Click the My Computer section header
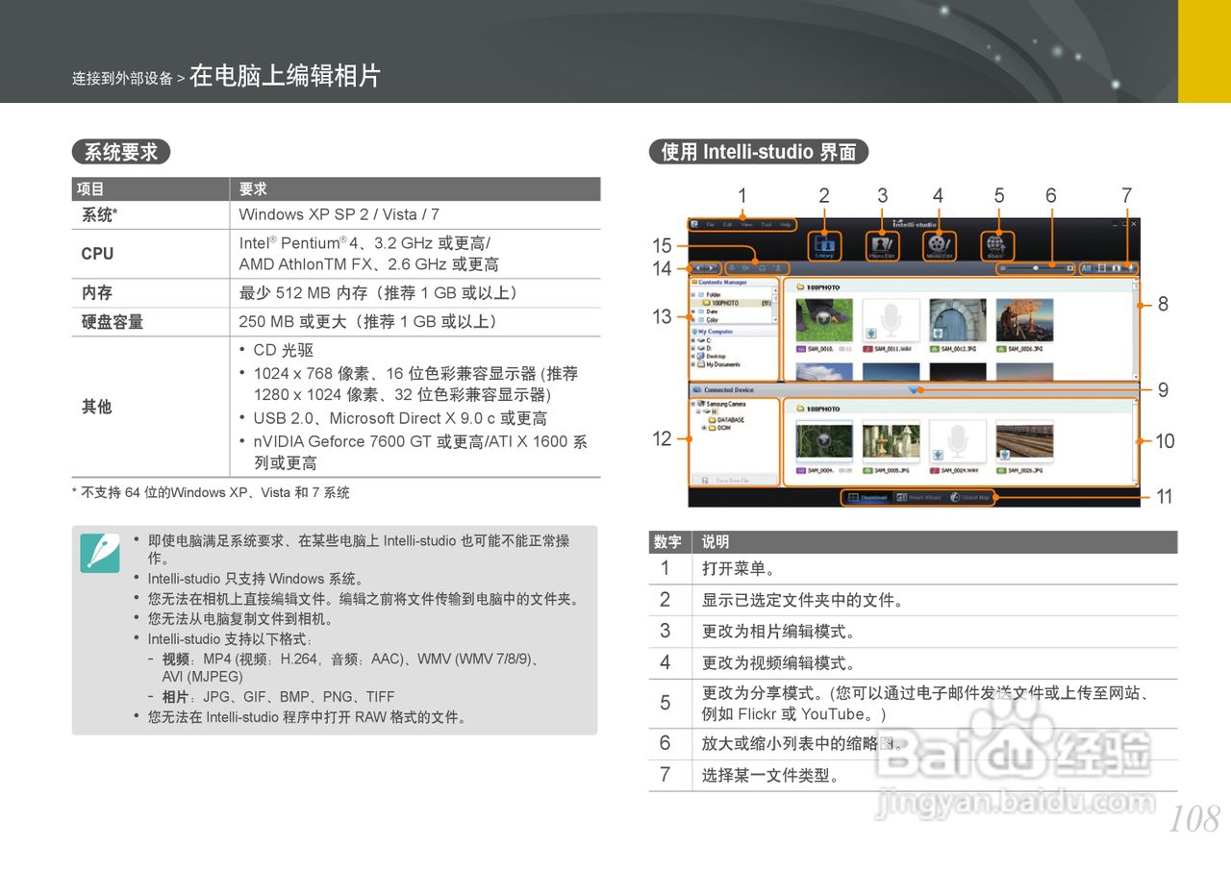Screen dimensions: 1231x871 click(x=734, y=332)
